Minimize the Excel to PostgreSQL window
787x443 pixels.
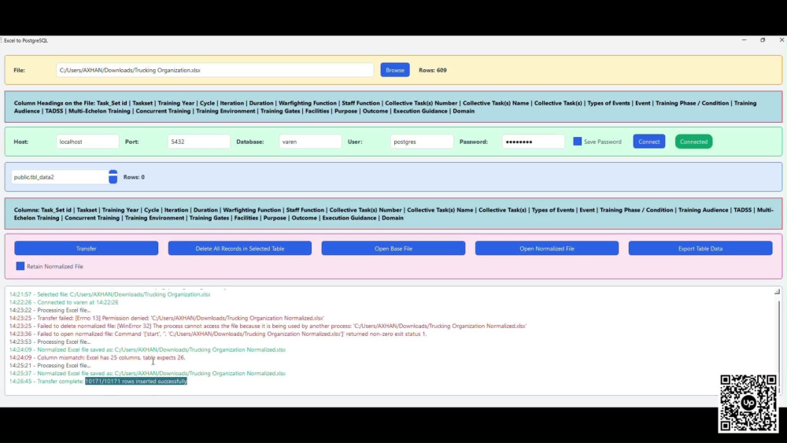[744, 40]
